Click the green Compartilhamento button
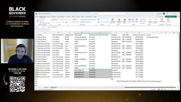This screenshot has width=181, height=102. click(x=171, y=17)
